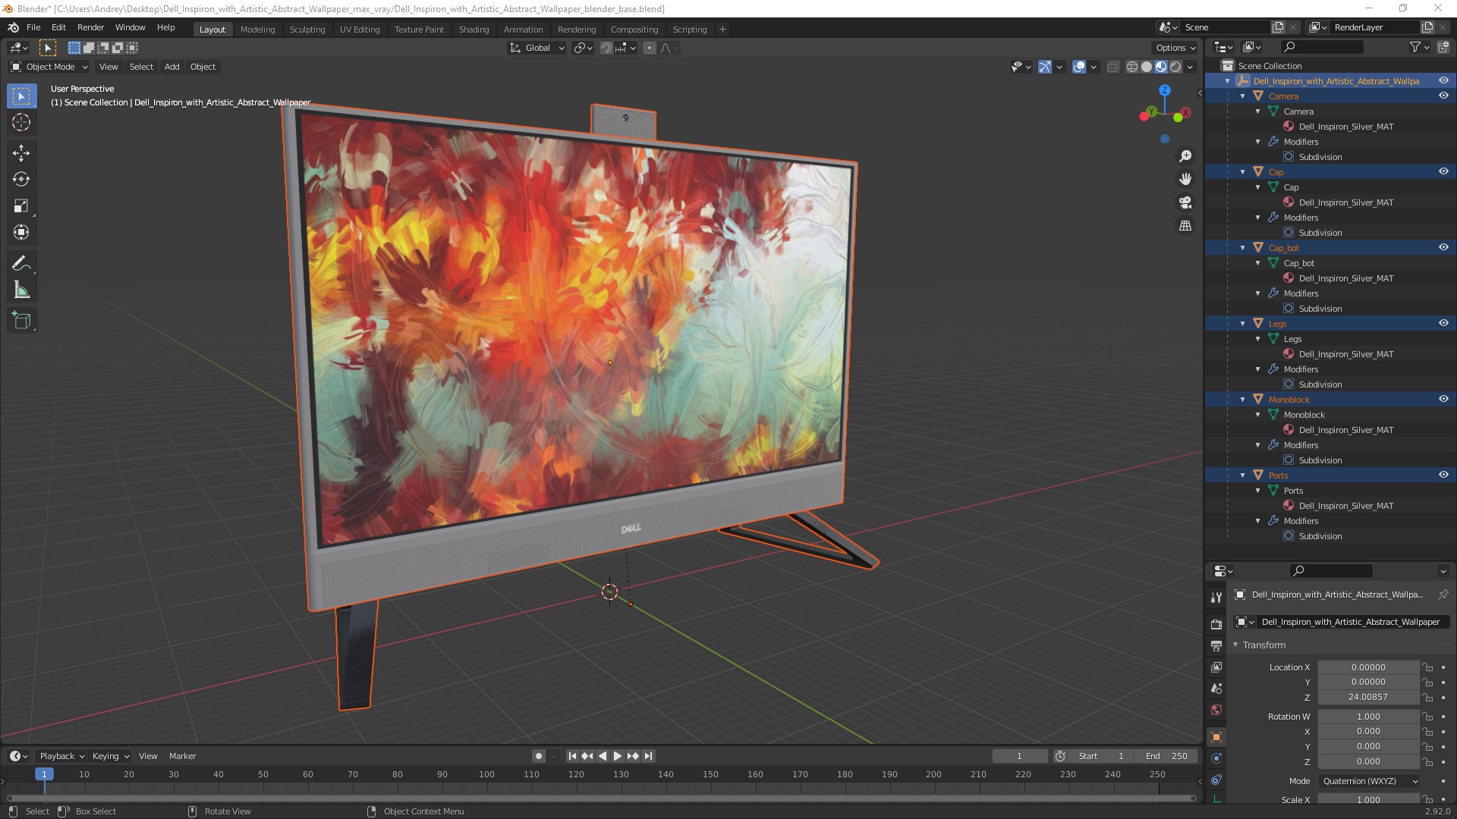Open the Keying dropdown

tap(111, 756)
